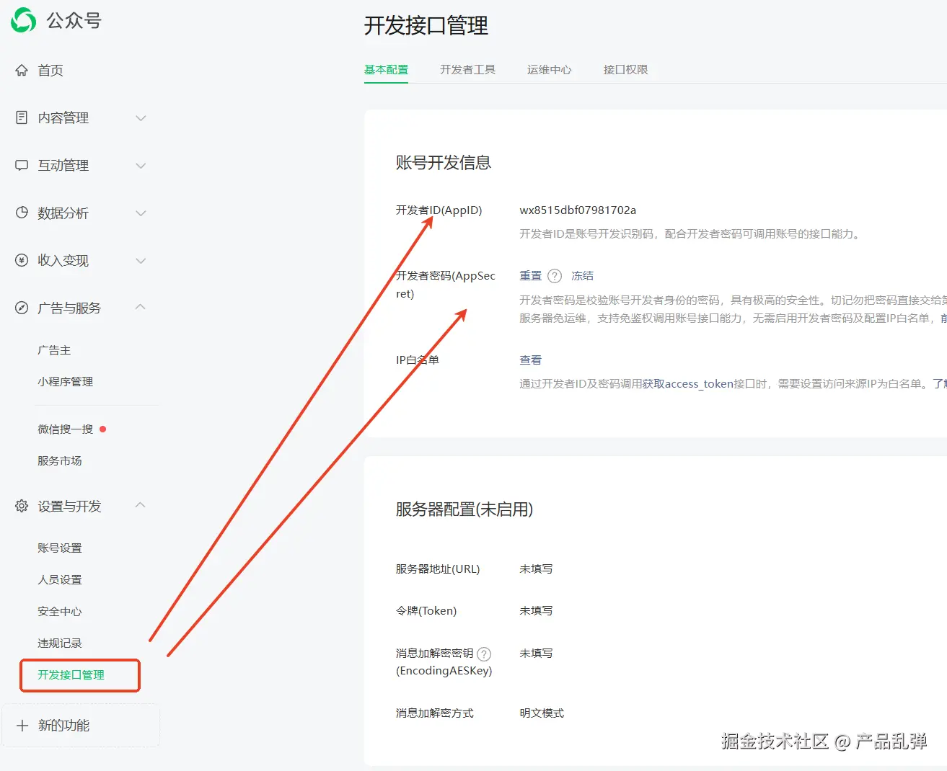
Task: Click the 消息加解密方式 label
Action: coord(435,713)
